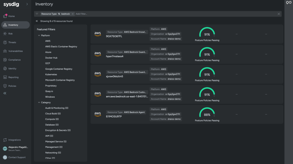Screen dimensions: 293x164
Task: Select Management (0) category
Action: pyautogui.click(x=54, y=147)
